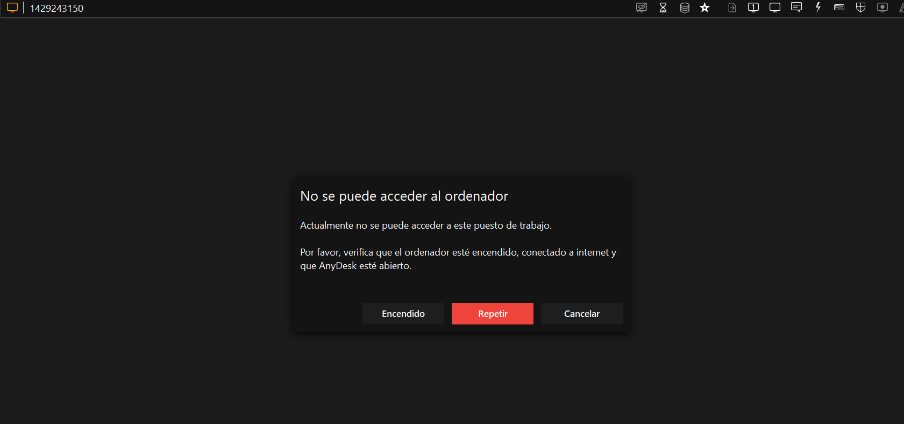Open the lightning bolt actions menu
This screenshot has height=424, width=904.
pyautogui.click(x=818, y=8)
